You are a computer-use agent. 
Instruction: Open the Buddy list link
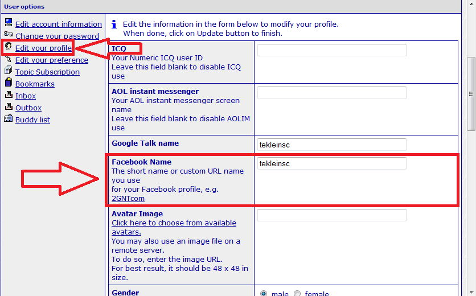click(33, 120)
